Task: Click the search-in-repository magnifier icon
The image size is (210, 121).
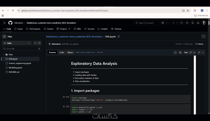Action: click(x=40, y=43)
